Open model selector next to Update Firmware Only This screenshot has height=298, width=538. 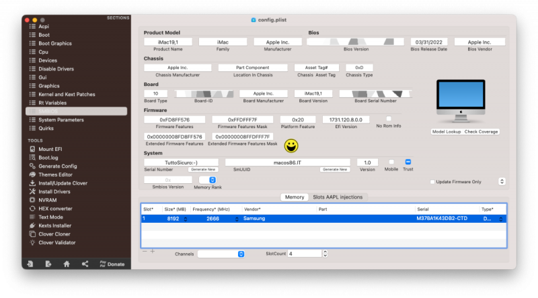(502, 181)
